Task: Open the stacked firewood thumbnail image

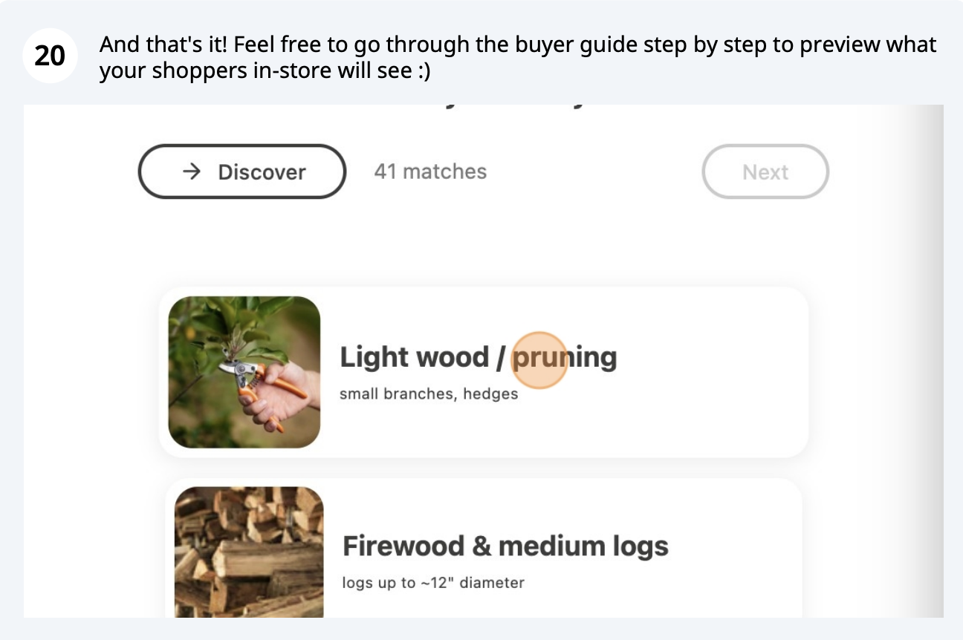Action: [x=249, y=552]
